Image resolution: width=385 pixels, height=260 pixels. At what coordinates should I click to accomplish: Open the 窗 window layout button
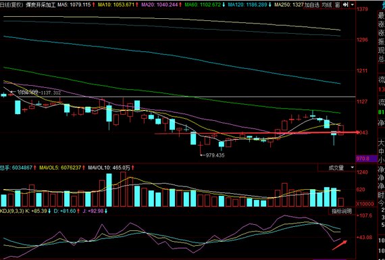[338, 5]
